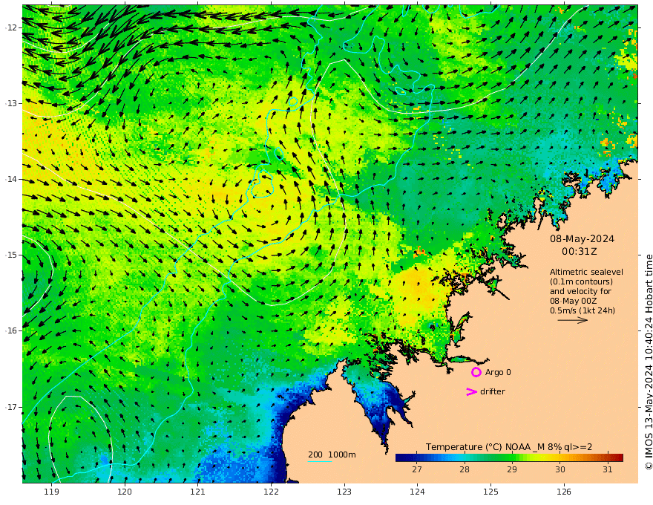The image size is (653, 505).
Task: Click the longitude axis label 123
Action: 344,492
